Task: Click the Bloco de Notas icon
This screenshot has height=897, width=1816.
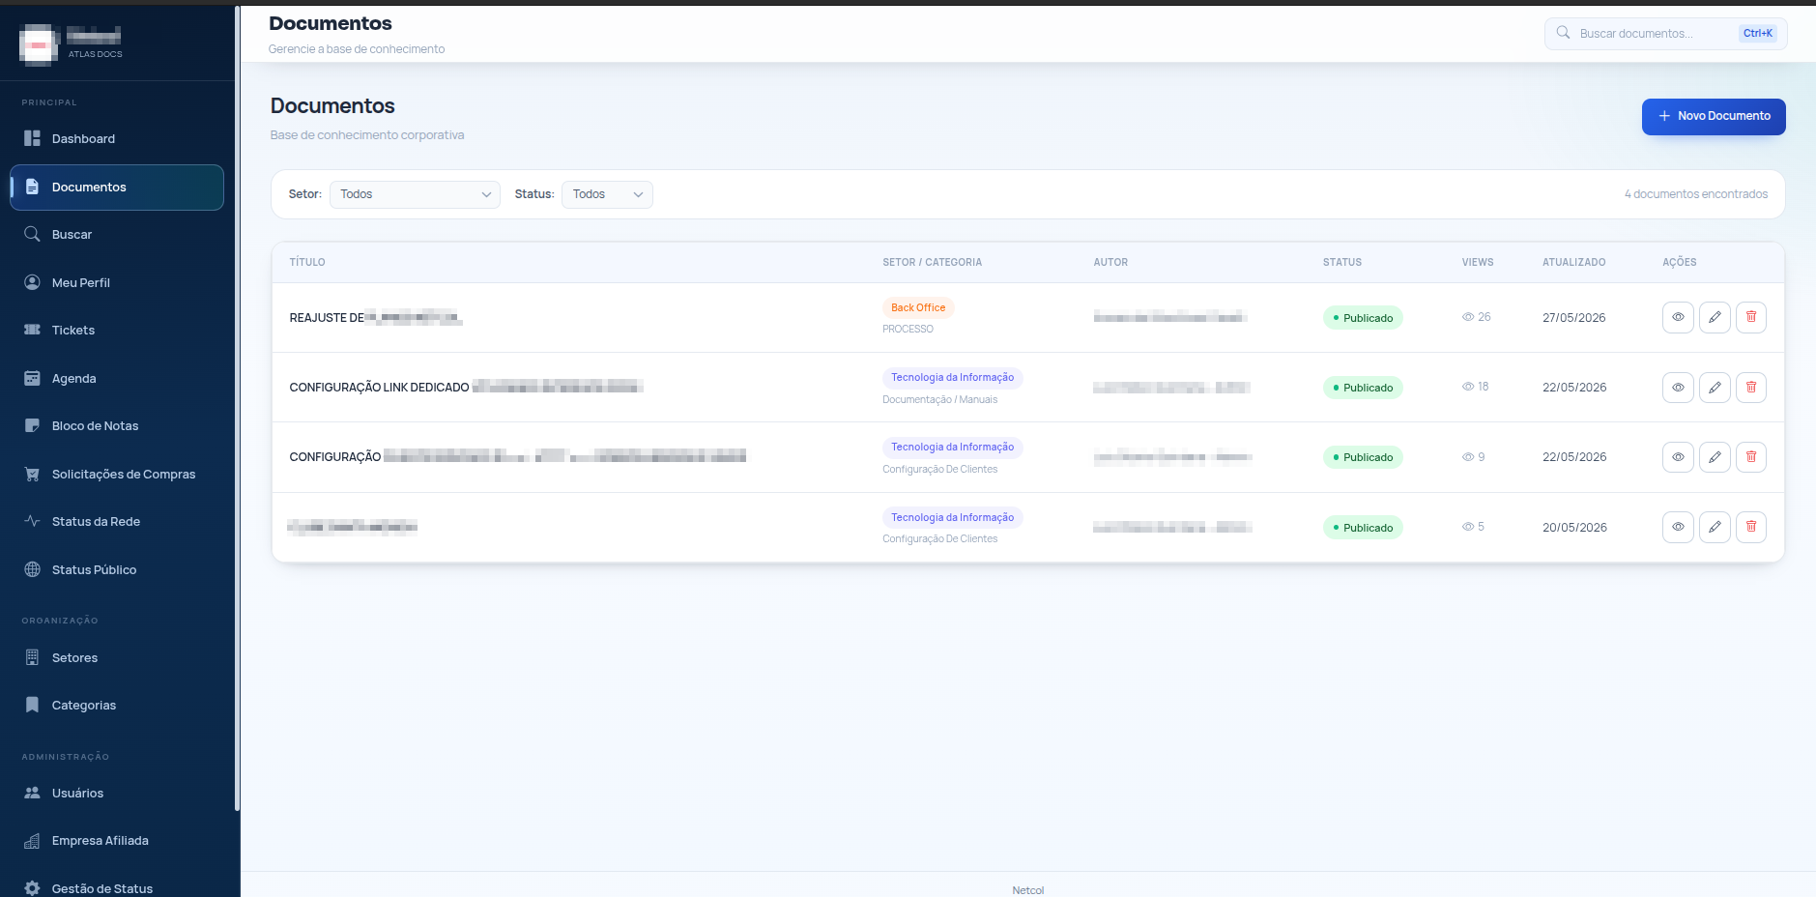Action: (32, 426)
